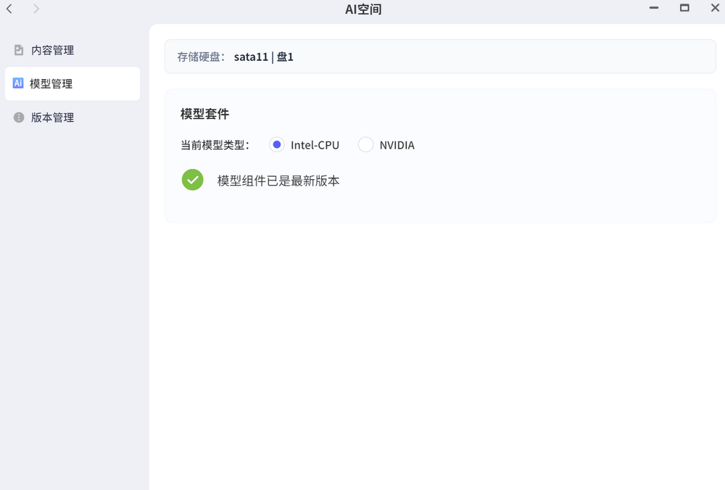Select the Intel-CPU radio button
Screen dimensions: 725x490
click(276, 145)
